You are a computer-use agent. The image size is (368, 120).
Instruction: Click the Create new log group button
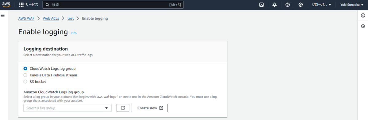(150, 108)
